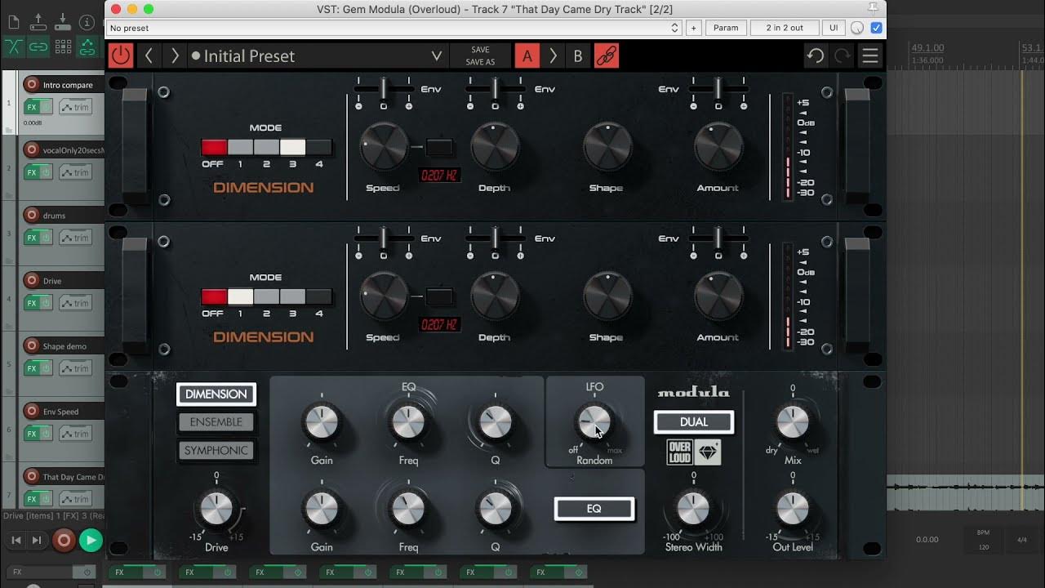The width and height of the screenshot is (1045, 588).
Task: Toggle DUAL mode button
Action: [694, 422]
